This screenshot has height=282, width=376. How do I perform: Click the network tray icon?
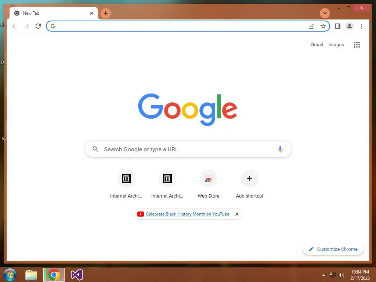pos(333,275)
